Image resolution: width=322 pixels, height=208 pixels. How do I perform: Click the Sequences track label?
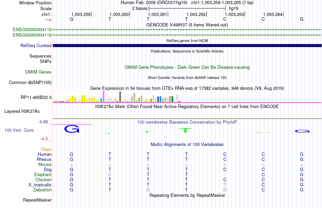coord(40,56)
